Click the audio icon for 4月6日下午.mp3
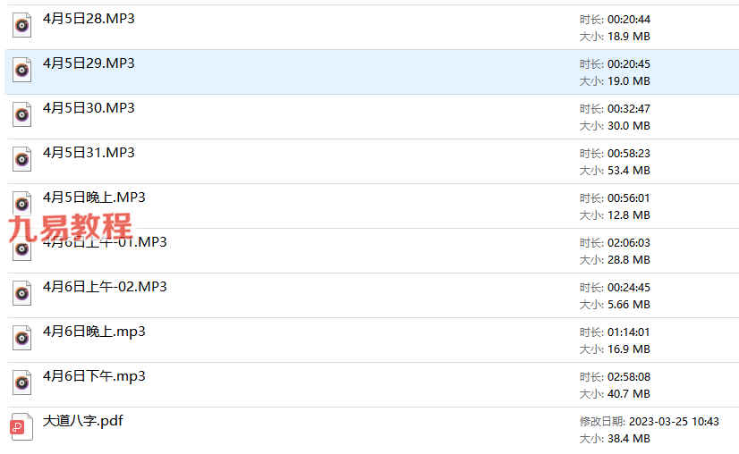This screenshot has height=454, width=739. [x=21, y=383]
